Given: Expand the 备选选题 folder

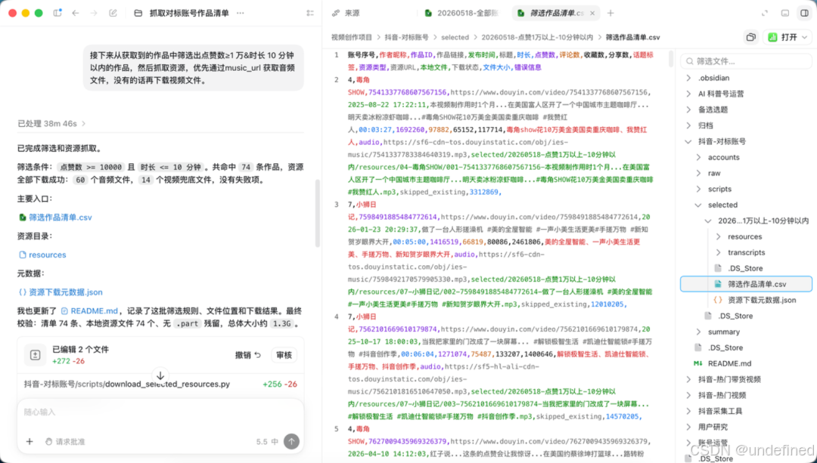Looking at the screenshot, I should tap(689, 110).
